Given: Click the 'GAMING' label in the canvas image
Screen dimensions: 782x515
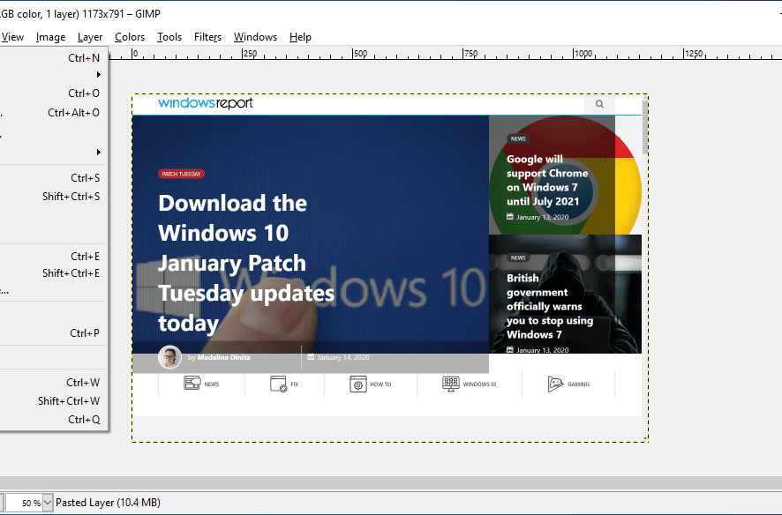Looking at the screenshot, I should (x=578, y=384).
